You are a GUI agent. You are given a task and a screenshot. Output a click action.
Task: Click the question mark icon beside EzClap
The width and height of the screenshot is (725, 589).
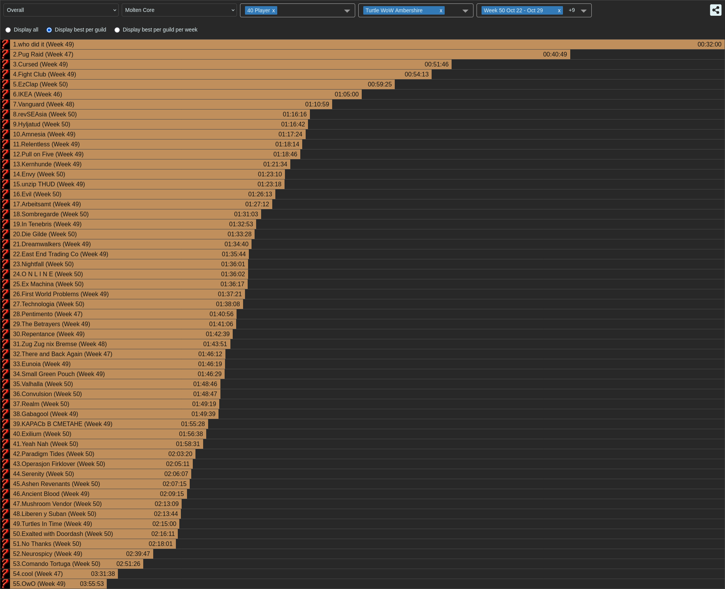point(5,84)
